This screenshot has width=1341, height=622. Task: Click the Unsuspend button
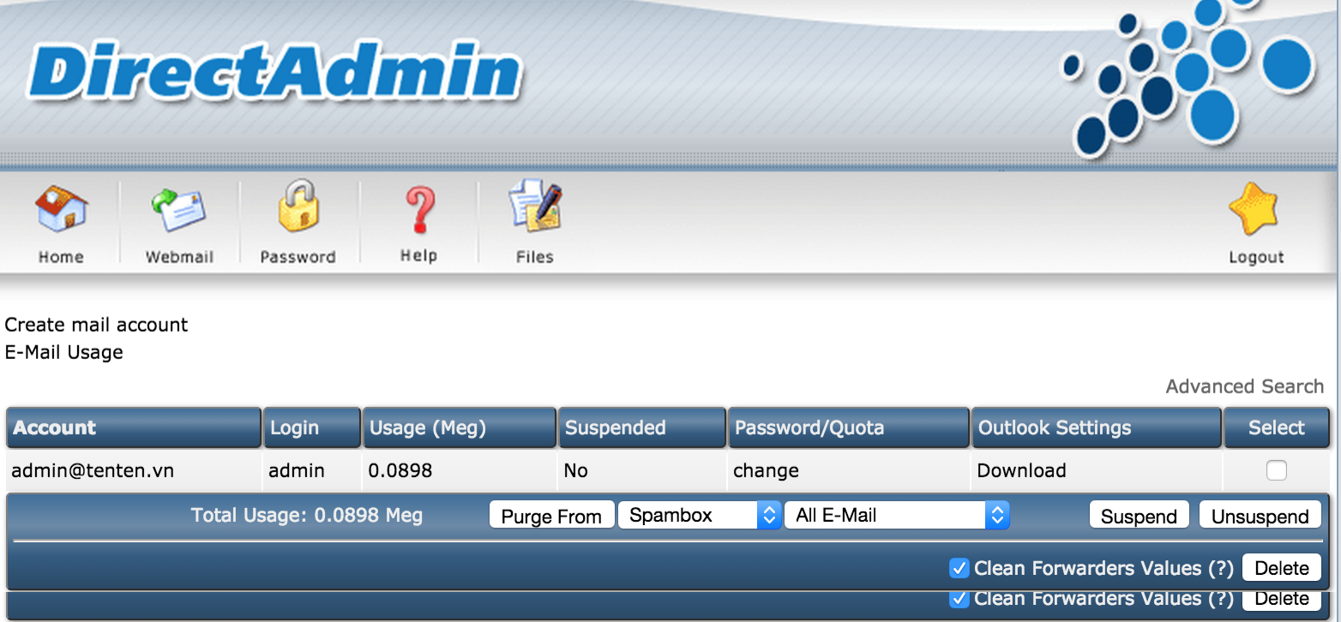[1260, 516]
